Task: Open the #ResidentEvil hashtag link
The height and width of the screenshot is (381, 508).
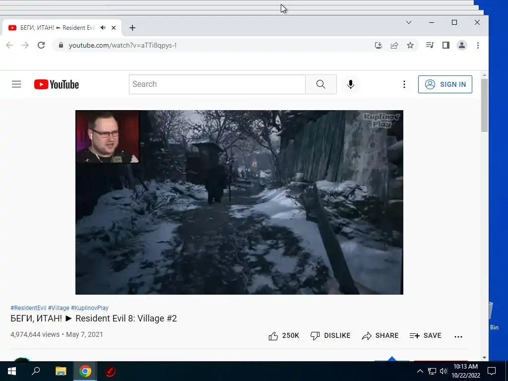Action: (x=28, y=308)
